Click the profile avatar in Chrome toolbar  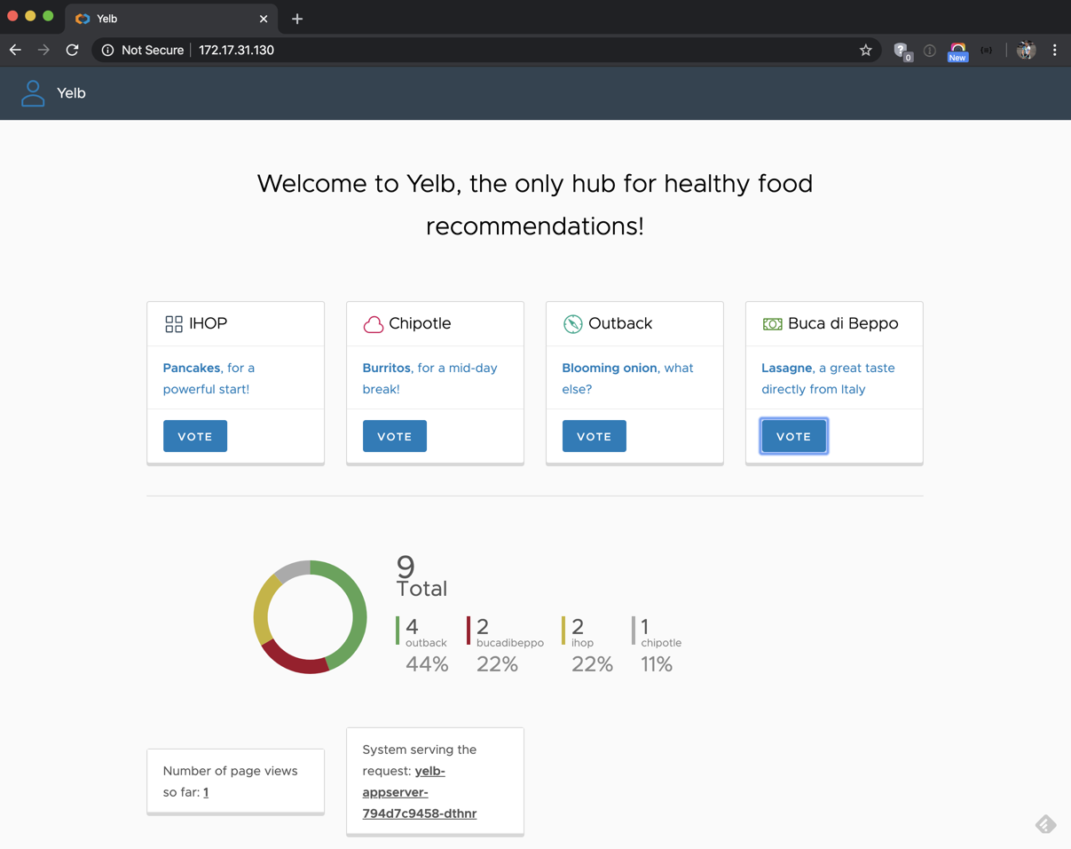coord(1027,51)
